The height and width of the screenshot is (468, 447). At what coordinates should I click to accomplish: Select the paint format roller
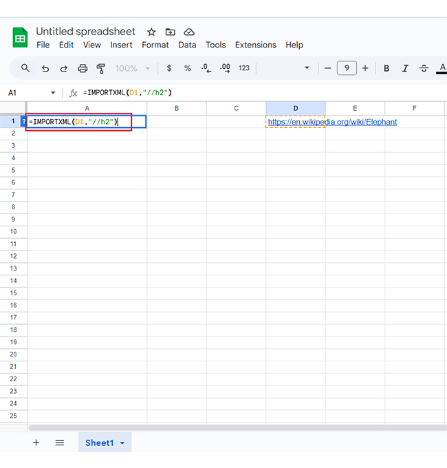[x=101, y=68]
